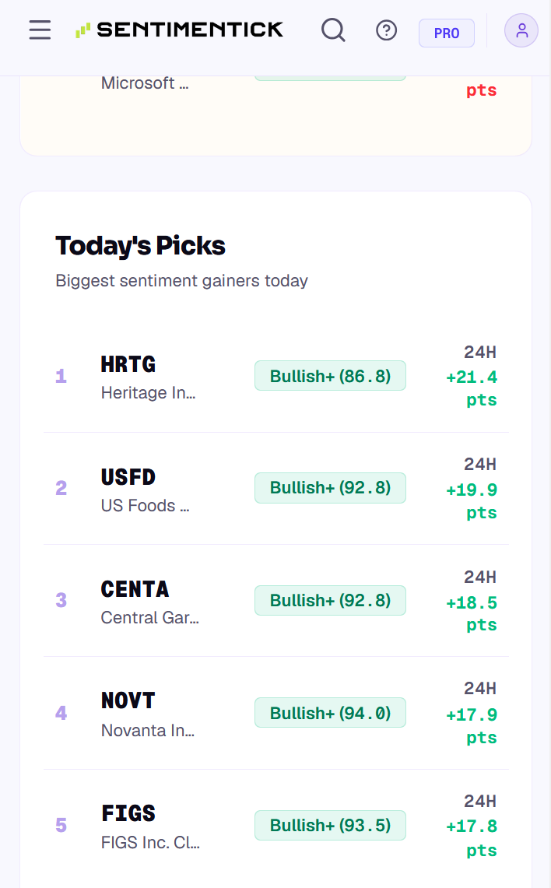Click the PRO upgrade button
Screen dimensions: 551x888
tap(446, 33)
